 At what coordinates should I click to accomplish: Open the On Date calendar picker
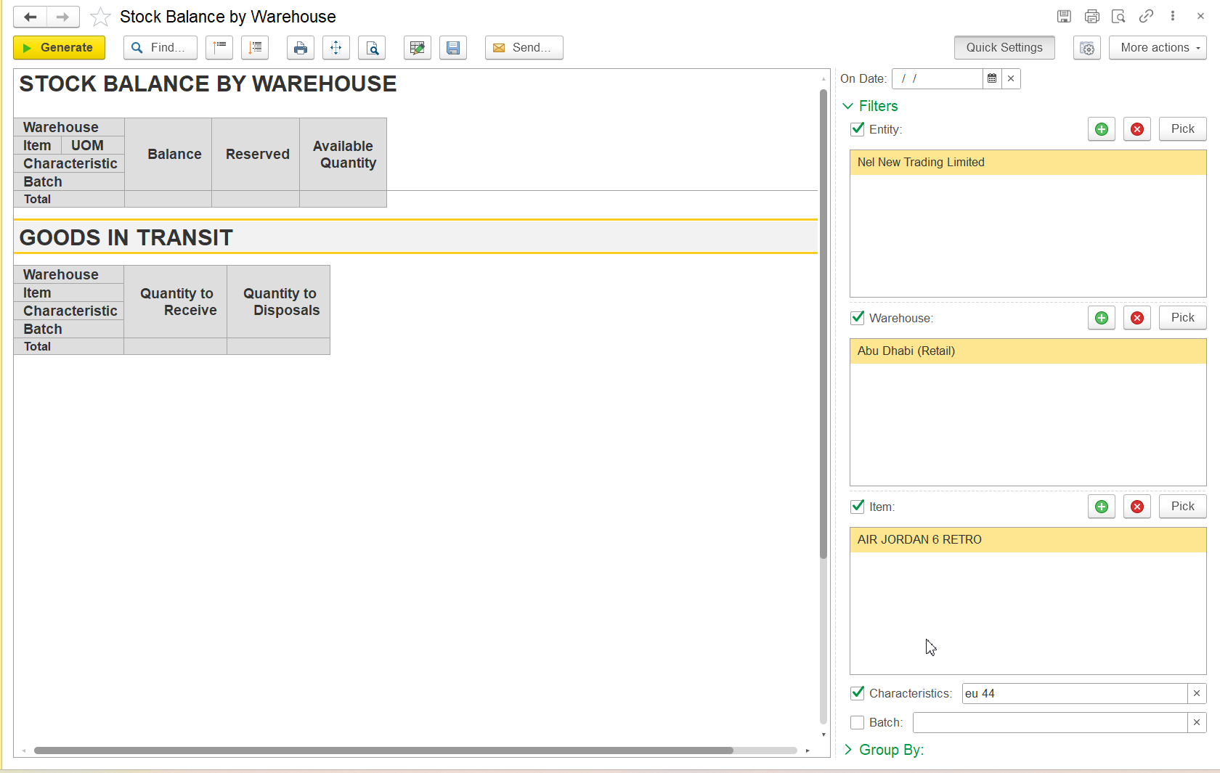pos(992,78)
